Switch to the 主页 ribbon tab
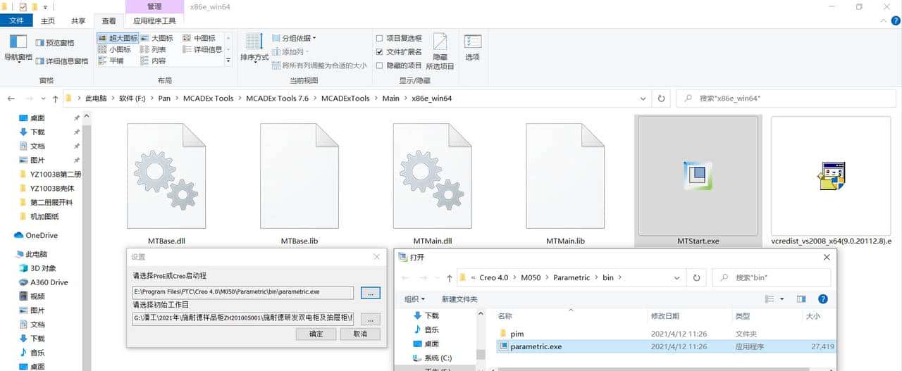 click(48, 21)
